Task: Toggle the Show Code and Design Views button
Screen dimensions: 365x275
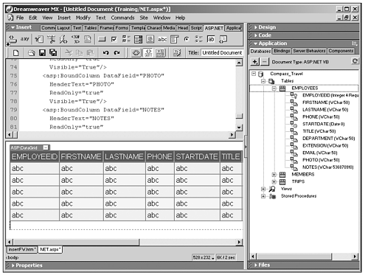Action: [x=148, y=52]
